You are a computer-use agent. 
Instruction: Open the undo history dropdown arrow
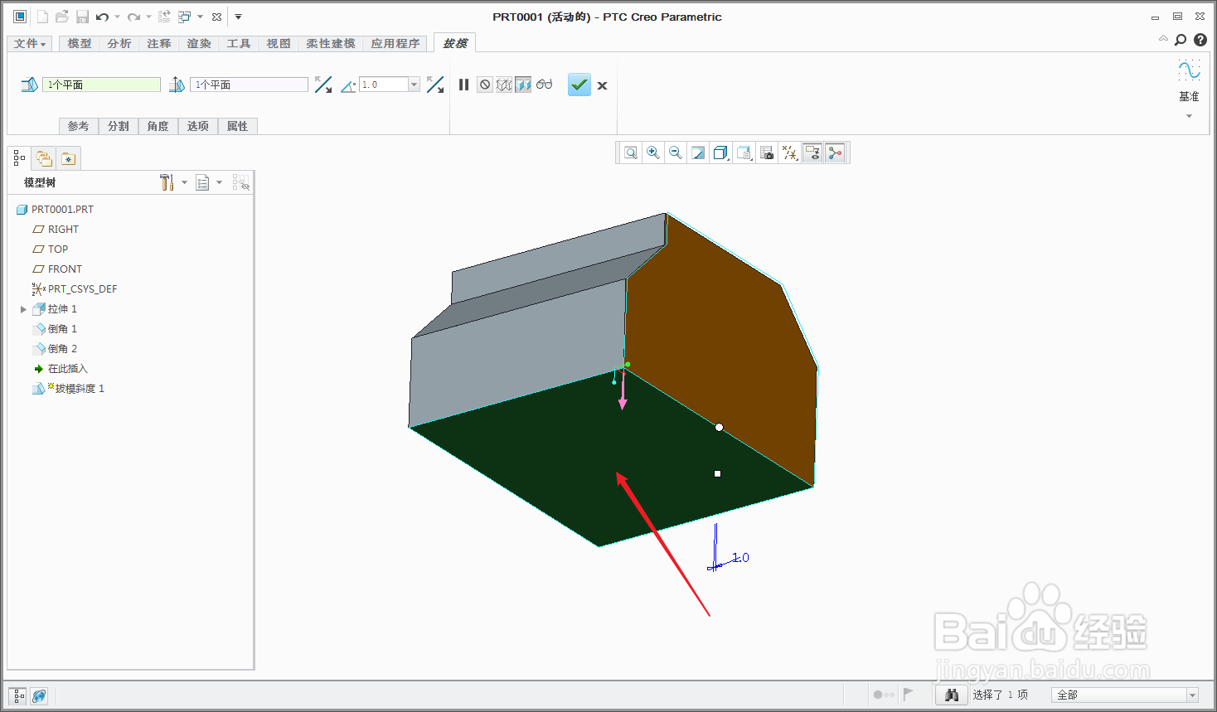117,17
